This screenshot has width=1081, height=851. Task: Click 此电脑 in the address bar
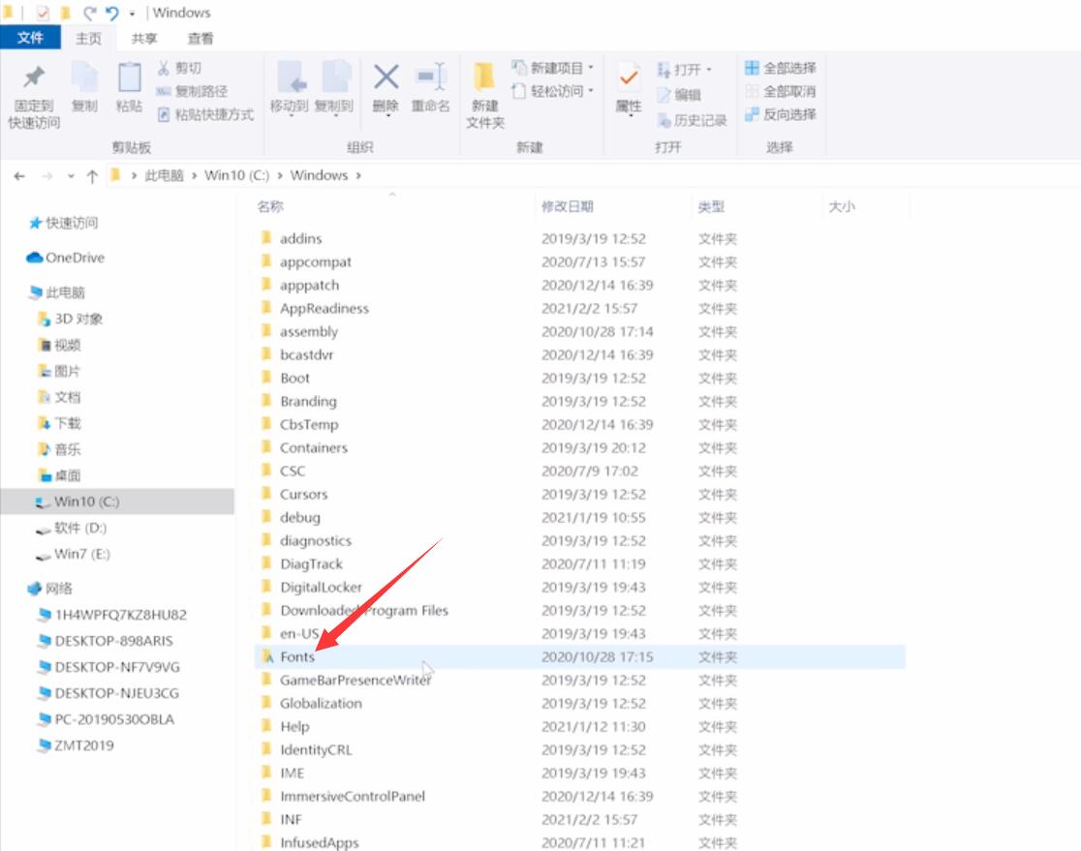pos(164,175)
